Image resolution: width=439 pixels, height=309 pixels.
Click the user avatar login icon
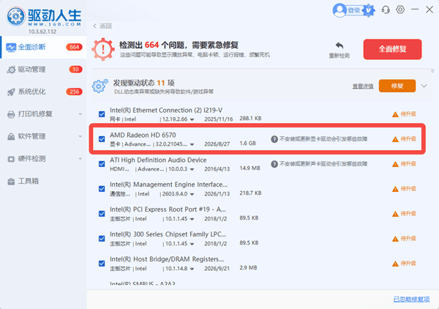point(339,10)
